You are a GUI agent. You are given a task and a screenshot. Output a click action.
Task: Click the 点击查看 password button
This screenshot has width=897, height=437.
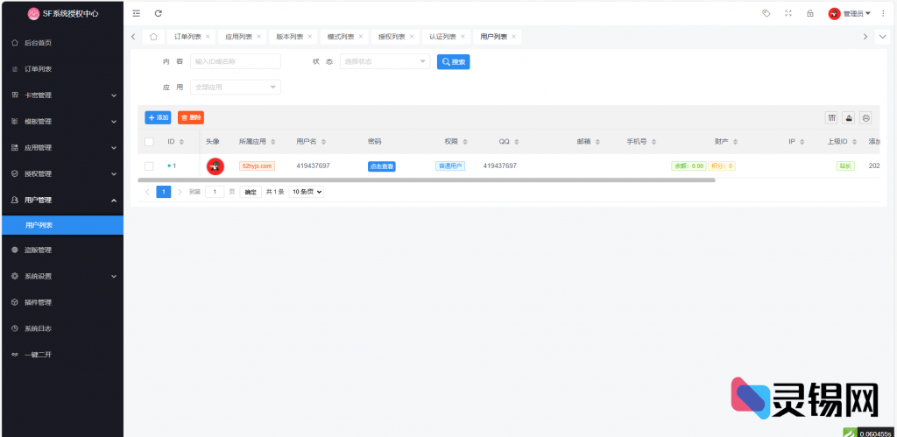click(381, 166)
